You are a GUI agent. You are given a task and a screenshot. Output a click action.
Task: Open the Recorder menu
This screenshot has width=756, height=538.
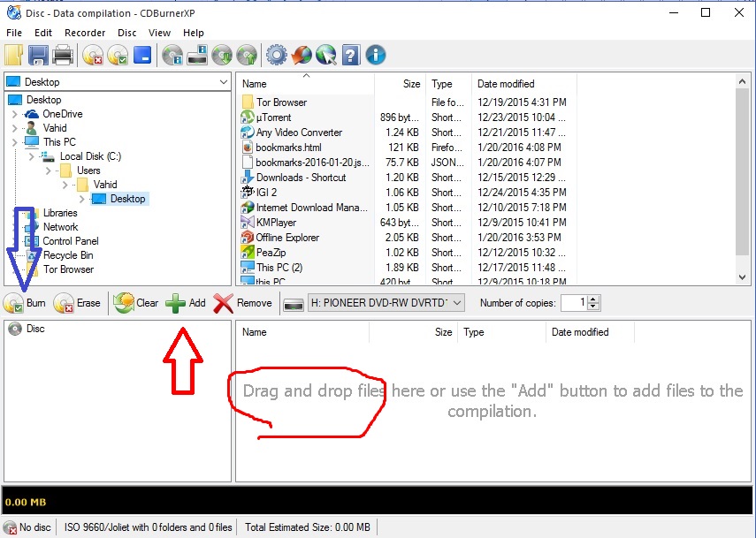coord(85,33)
